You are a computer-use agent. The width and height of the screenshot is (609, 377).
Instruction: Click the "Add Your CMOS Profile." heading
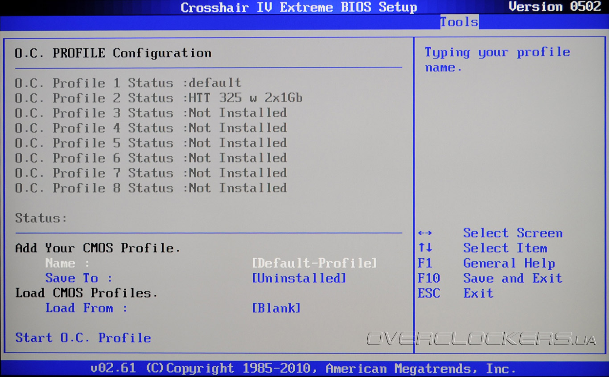[x=98, y=248]
